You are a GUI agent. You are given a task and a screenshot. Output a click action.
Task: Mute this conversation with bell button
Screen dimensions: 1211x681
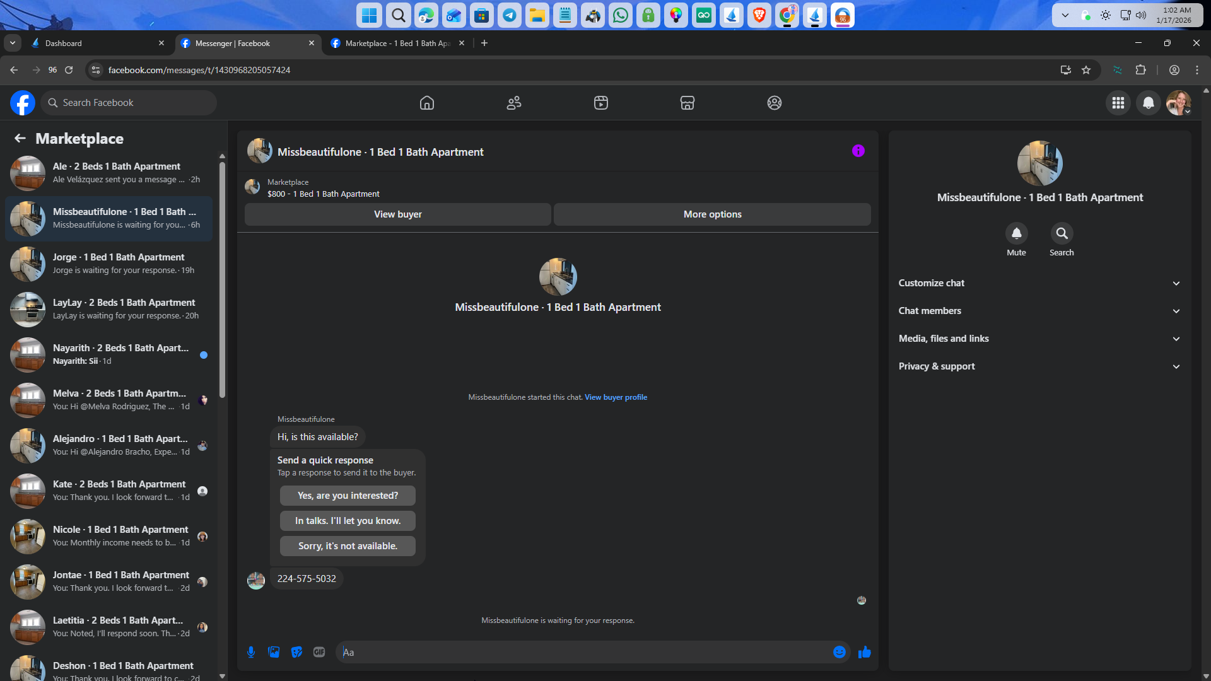(x=1016, y=233)
